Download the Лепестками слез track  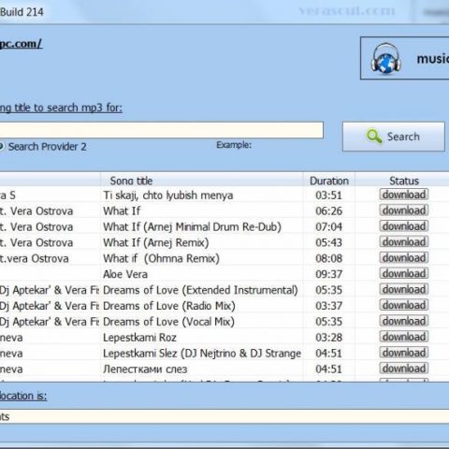click(x=404, y=369)
